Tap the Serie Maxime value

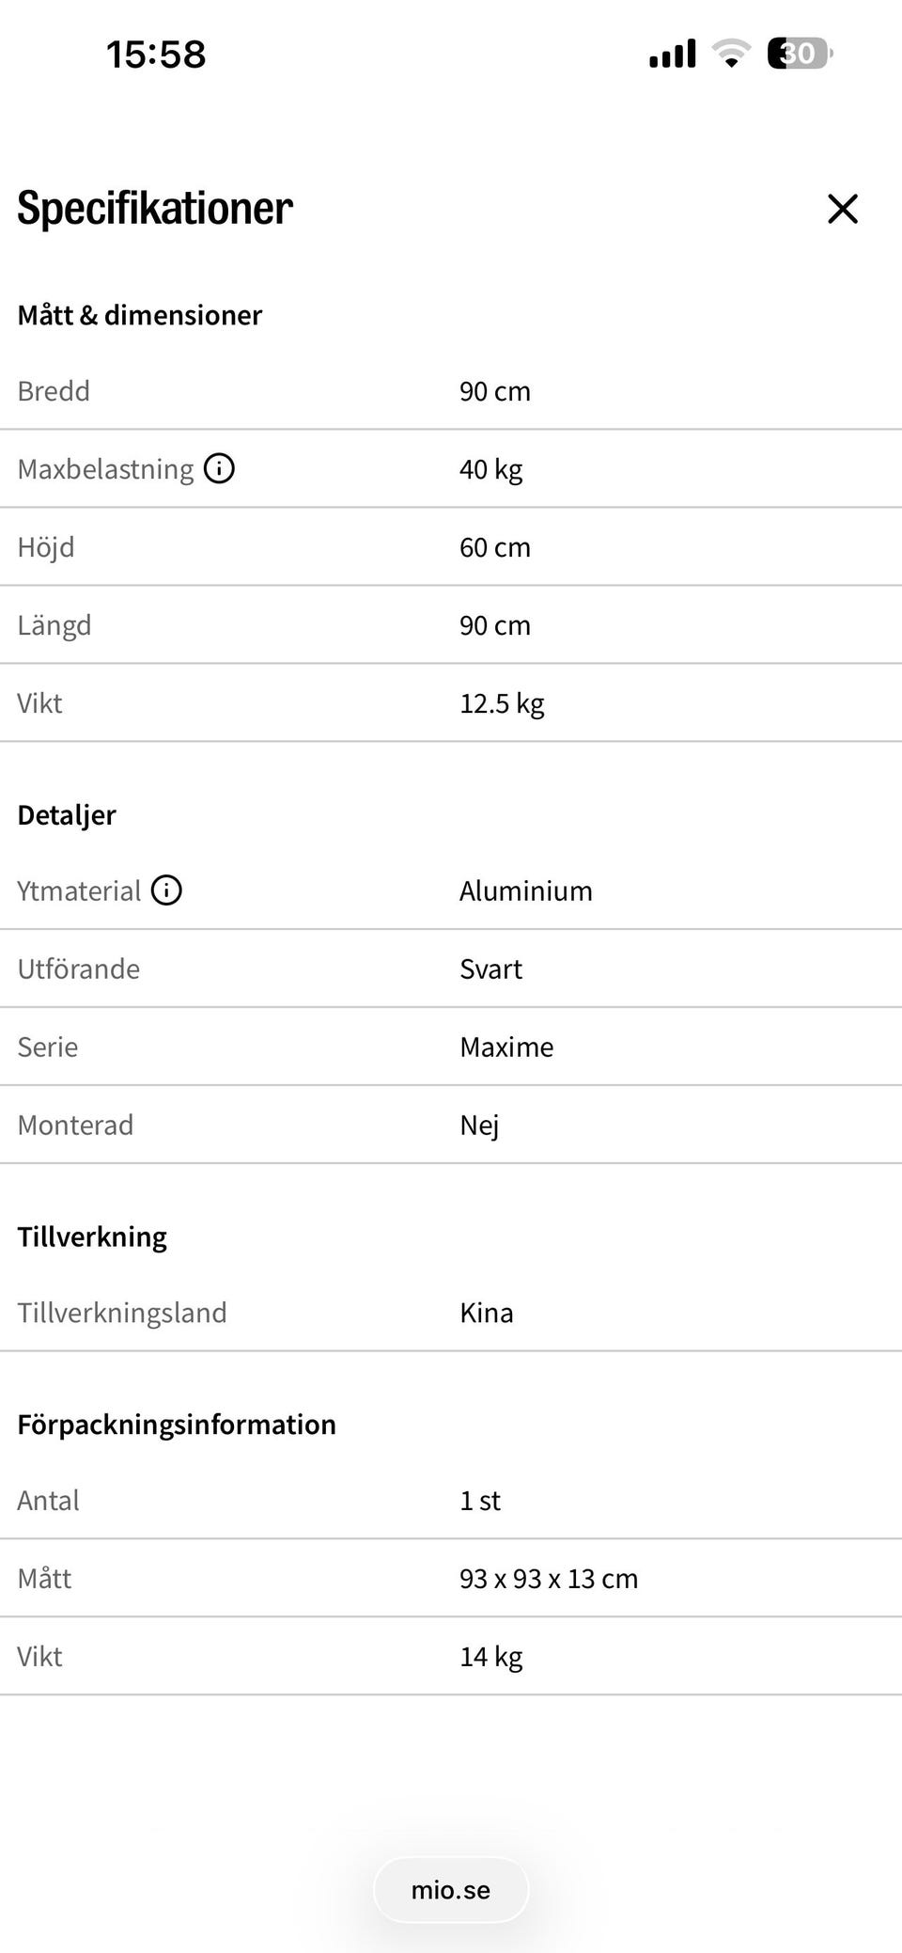pos(506,1047)
